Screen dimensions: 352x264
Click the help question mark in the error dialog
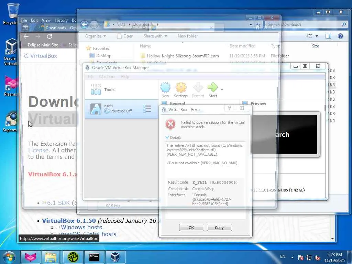(229, 108)
